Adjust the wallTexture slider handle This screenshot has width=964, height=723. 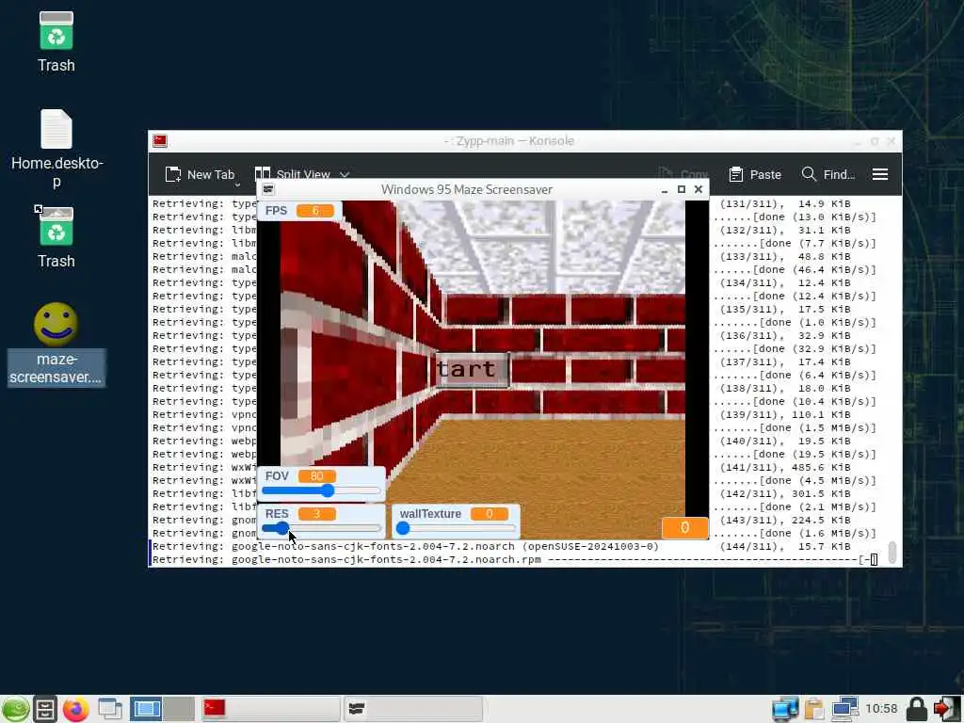click(403, 528)
